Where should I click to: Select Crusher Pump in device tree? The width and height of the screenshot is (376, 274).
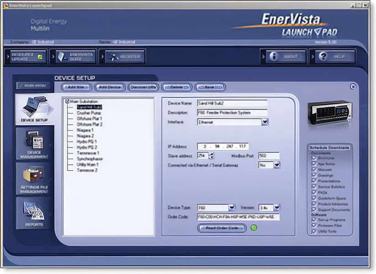[x=89, y=112]
